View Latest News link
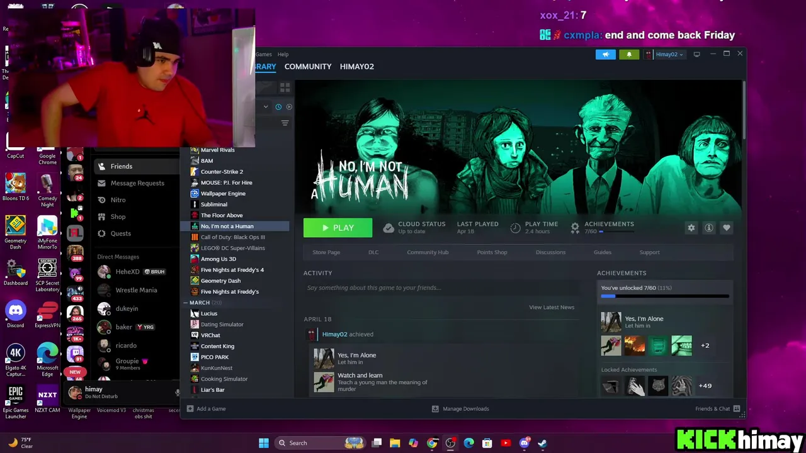The width and height of the screenshot is (806, 453). pyautogui.click(x=552, y=307)
